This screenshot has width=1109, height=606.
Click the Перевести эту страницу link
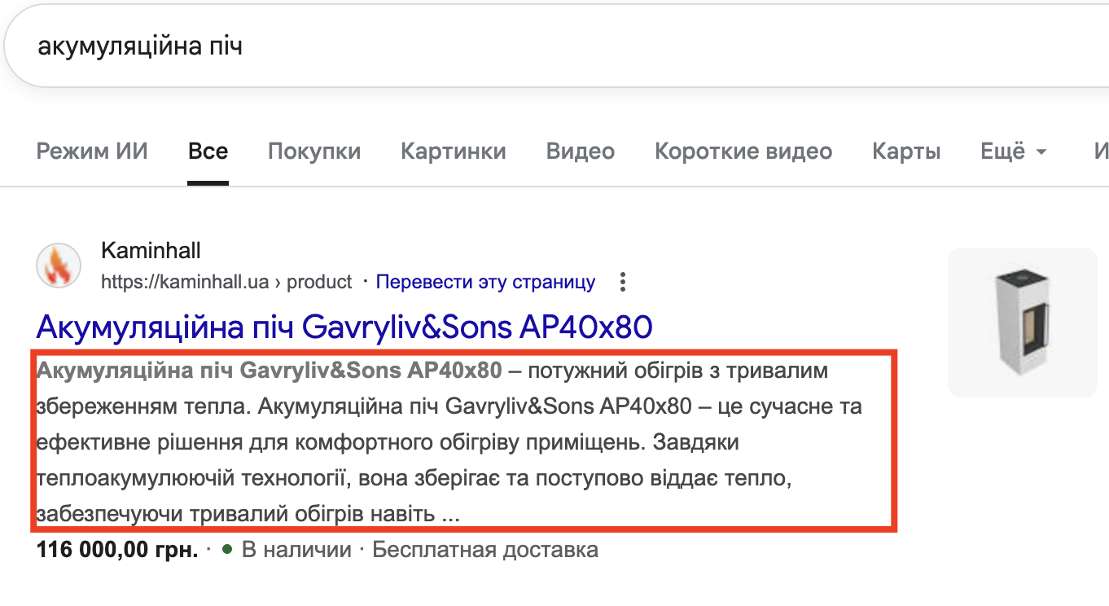pos(485,283)
